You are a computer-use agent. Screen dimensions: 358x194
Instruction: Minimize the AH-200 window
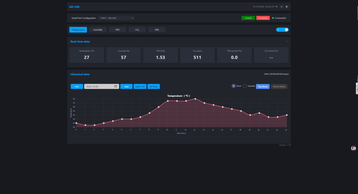[x=281, y=7]
